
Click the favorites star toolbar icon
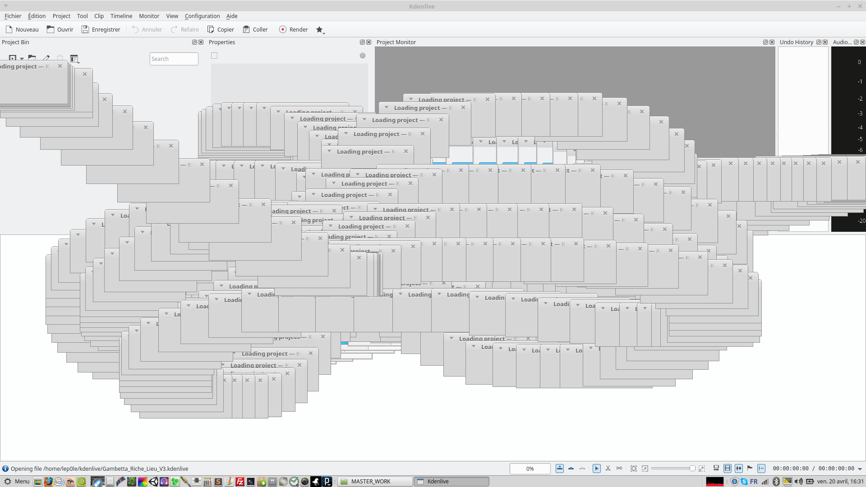click(x=319, y=29)
